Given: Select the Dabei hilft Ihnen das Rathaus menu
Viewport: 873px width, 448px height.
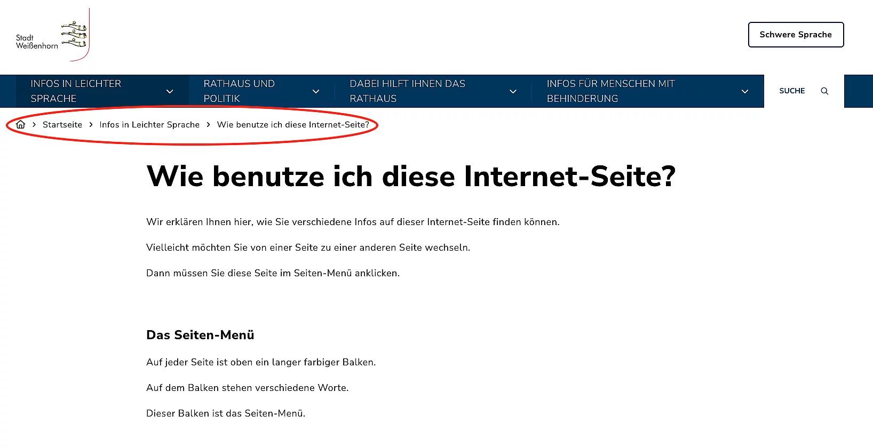Looking at the screenshot, I should tap(407, 91).
